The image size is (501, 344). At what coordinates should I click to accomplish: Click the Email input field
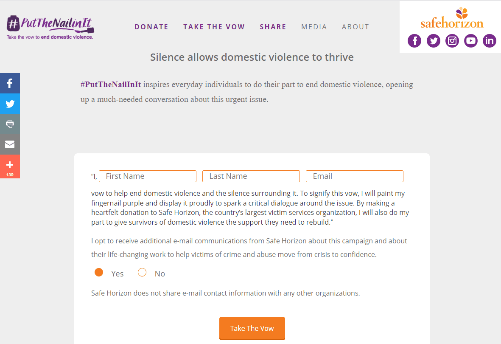[x=355, y=176]
